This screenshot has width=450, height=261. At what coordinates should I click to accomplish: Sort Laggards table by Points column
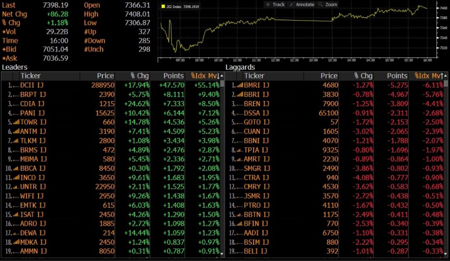(x=397, y=76)
